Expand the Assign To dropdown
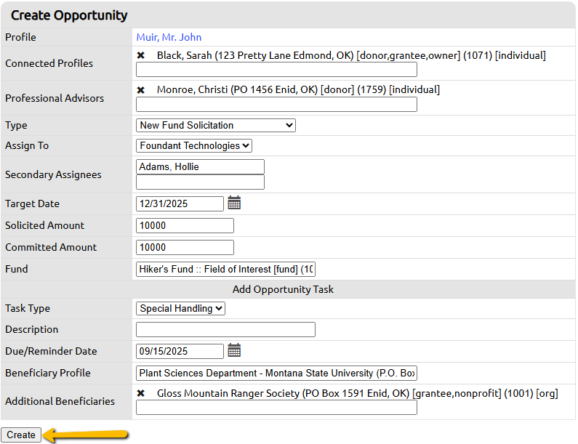The height and width of the screenshot is (444, 578). tap(194, 145)
